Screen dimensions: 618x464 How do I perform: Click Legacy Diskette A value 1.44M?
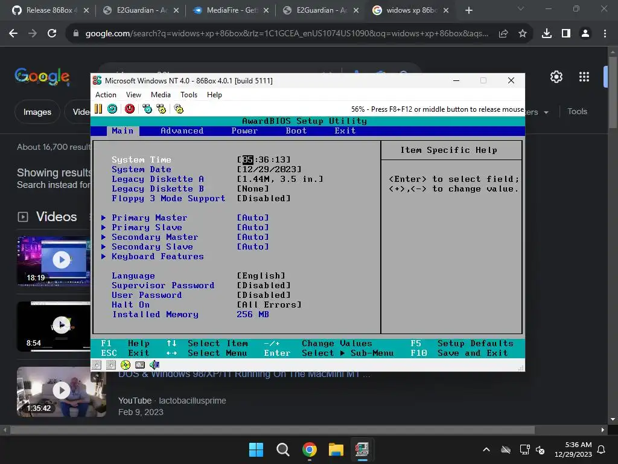pyautogui.click(x=280, y=179)
